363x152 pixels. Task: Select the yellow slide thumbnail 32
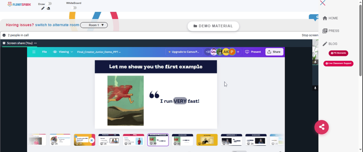pos(207,140)
